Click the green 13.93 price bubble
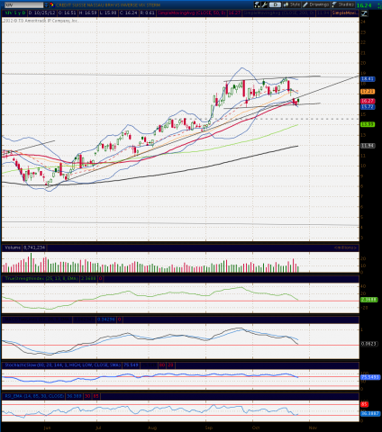 pos(368,124)
